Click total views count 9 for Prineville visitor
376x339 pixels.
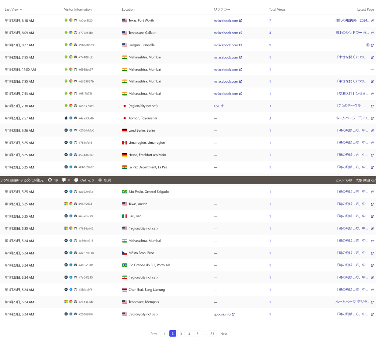point(270,45)
